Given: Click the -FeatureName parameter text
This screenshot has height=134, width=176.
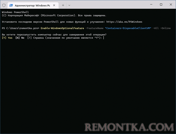Looking at the screenshot, I should pos(94,28).
